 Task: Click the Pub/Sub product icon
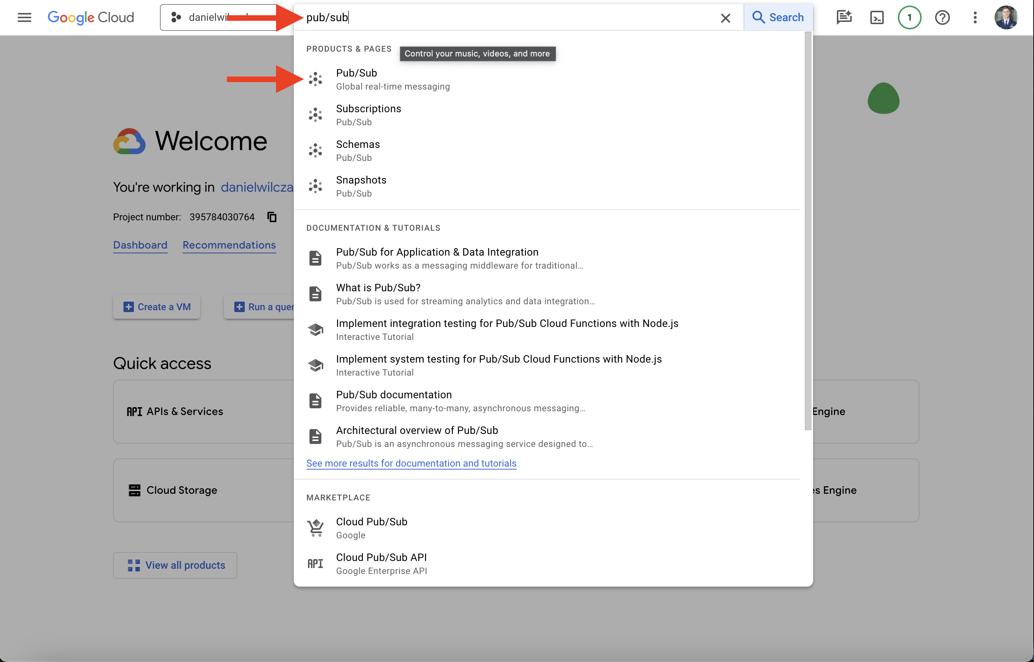coord(315,79)
